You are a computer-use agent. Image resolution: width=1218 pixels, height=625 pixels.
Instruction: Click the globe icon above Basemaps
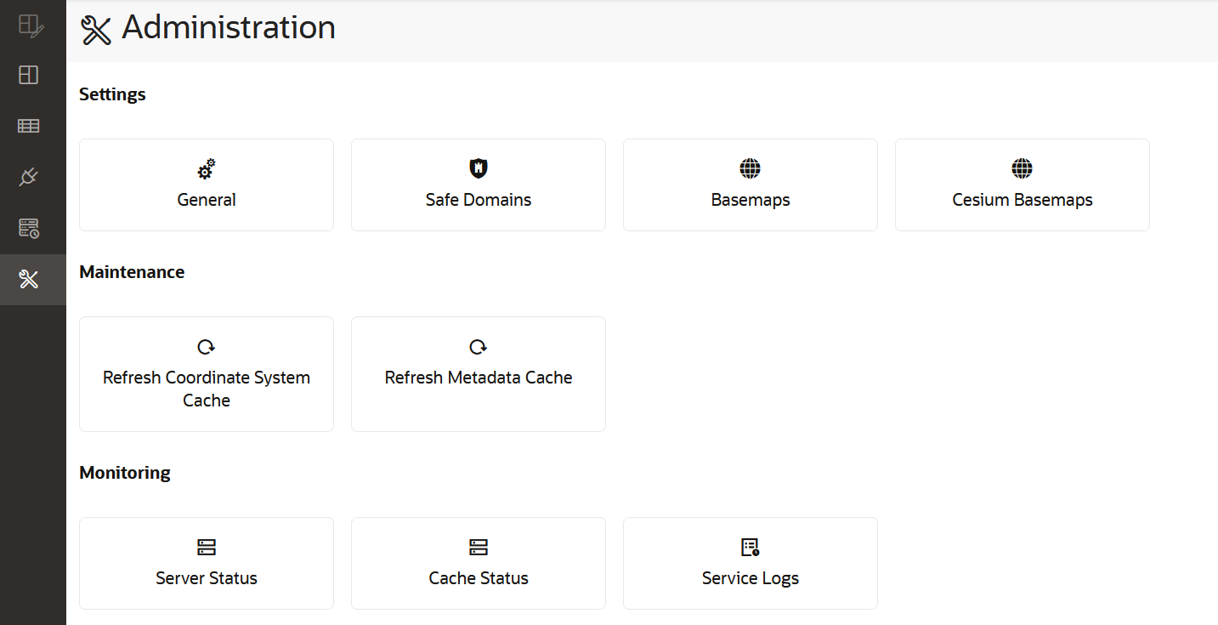pos(750,168)
